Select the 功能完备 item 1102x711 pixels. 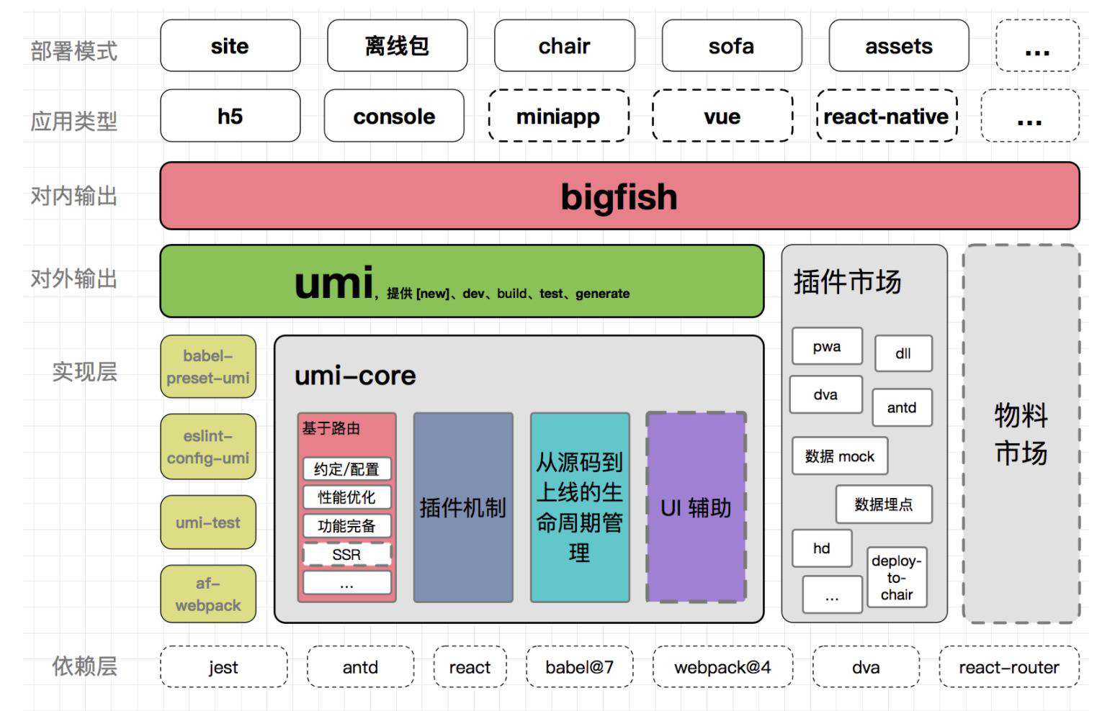click(347, 526)
